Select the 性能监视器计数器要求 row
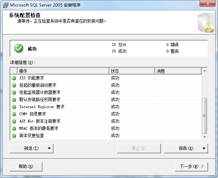Screen dimensions: 218x178 pos(106,93)
